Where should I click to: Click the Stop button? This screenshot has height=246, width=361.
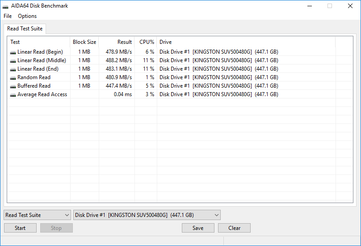coord(56,228)
